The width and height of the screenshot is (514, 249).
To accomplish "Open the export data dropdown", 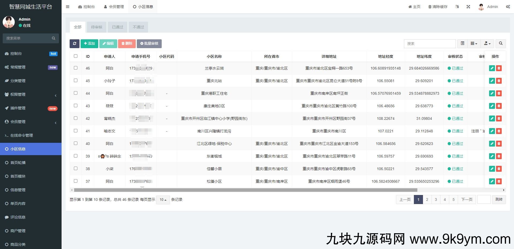I will coord(487,43).
